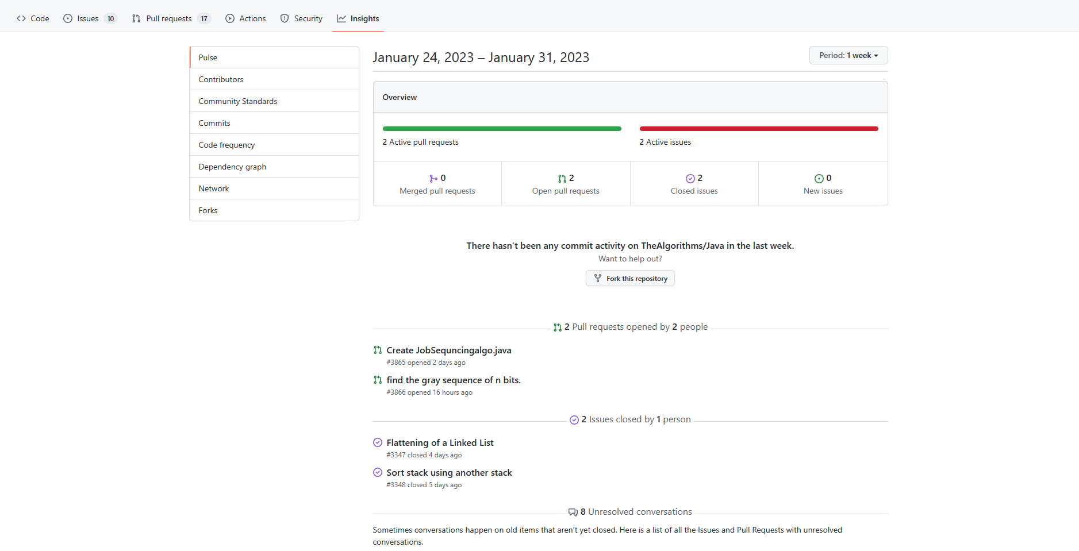Image resolution: width=1079 pixels, height=551 pixels.
Task: Click the Pull requests count badge 17
Action: coord(204,18)
